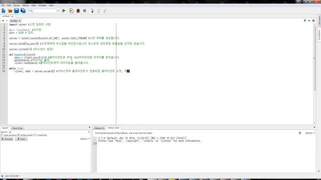This screenshot has height=180, width=321.
Task: Start execution with green play button
Action: (64, 10)
